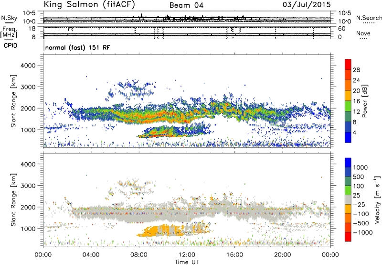Click 'Slant Range [km]' label of the power panel

click(x=13, y=101)
